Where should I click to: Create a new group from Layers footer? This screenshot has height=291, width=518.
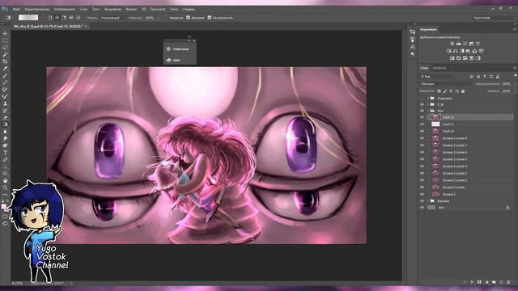[494, 282]
